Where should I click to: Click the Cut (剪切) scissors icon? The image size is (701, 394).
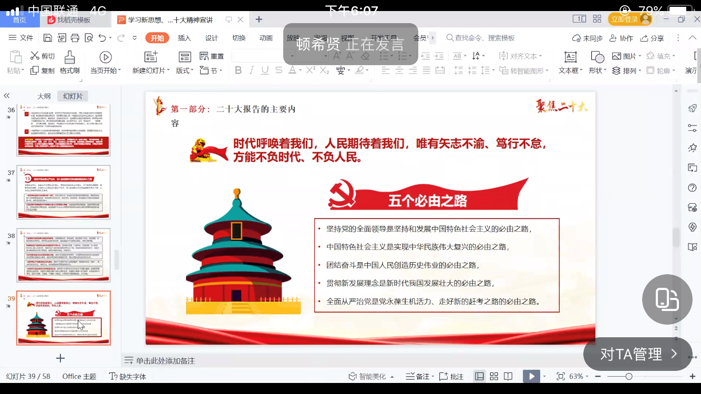coord(35,56)
